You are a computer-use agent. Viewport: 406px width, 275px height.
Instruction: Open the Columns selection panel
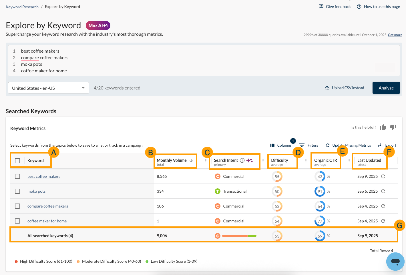(x=281, y=145)
